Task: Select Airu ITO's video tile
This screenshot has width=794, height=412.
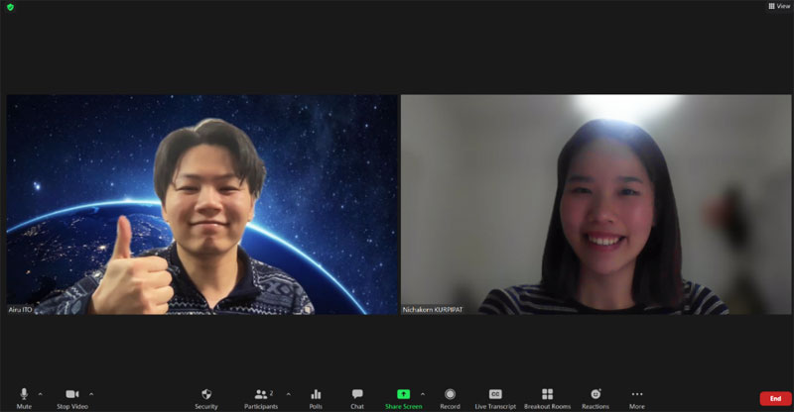Action: [202, 204]
